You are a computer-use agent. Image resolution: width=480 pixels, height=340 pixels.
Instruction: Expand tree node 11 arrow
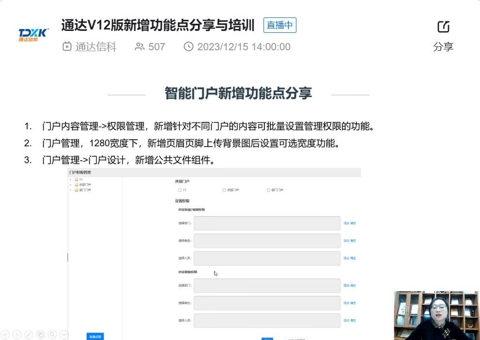point(71,179)
